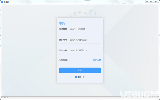This screenshot has height=100, width=160.
Task: Open the 商家注册 registration link
Action: click(97, 60)
